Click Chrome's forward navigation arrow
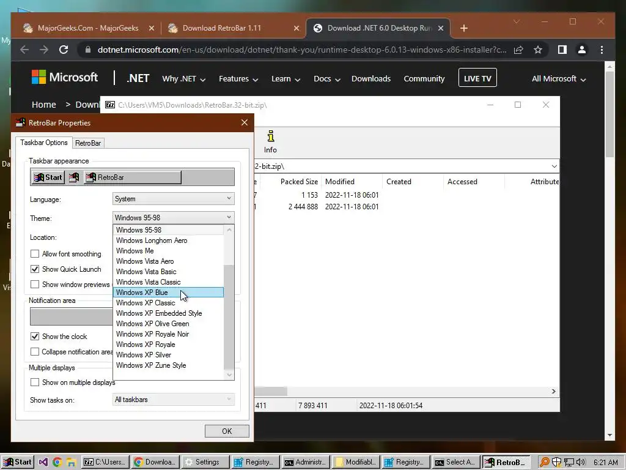Image resolution: width=626 pixels, height=470 pixels. [x=44, y=50]
